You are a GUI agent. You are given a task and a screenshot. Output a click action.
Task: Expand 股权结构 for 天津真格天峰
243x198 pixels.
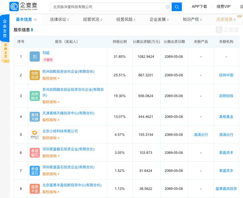pyautogui.click(x=51, y=120)
